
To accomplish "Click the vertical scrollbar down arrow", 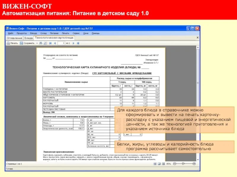I will [x=198, y=160].
